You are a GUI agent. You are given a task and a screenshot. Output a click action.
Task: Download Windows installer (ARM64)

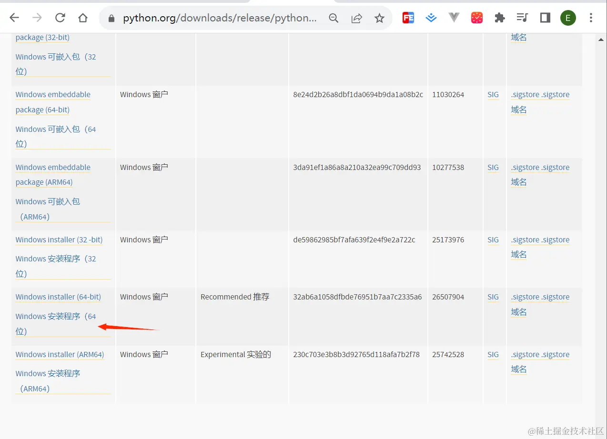(60, 354)
